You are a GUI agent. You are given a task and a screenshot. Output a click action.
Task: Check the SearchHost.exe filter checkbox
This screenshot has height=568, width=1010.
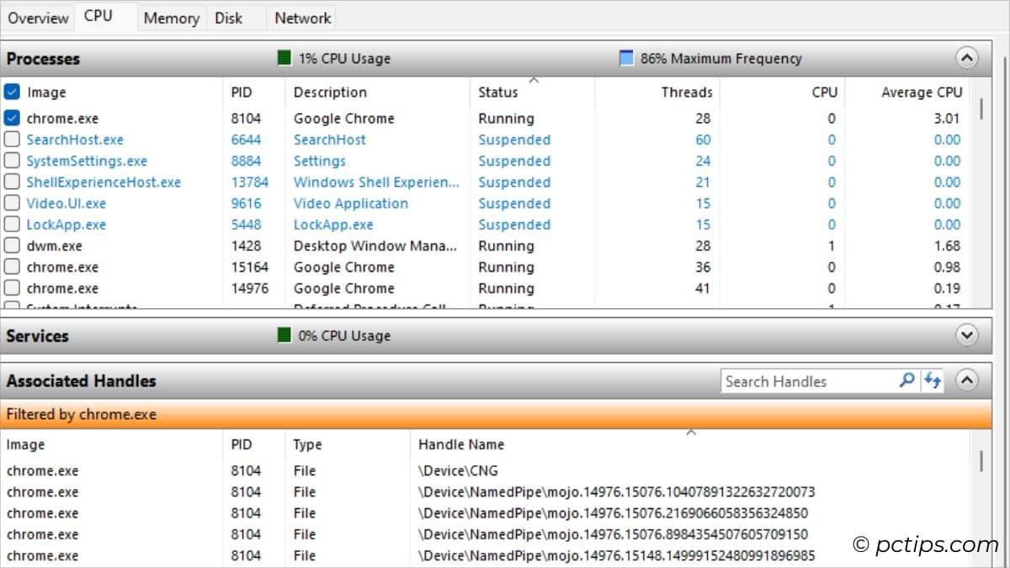[11, 139]
